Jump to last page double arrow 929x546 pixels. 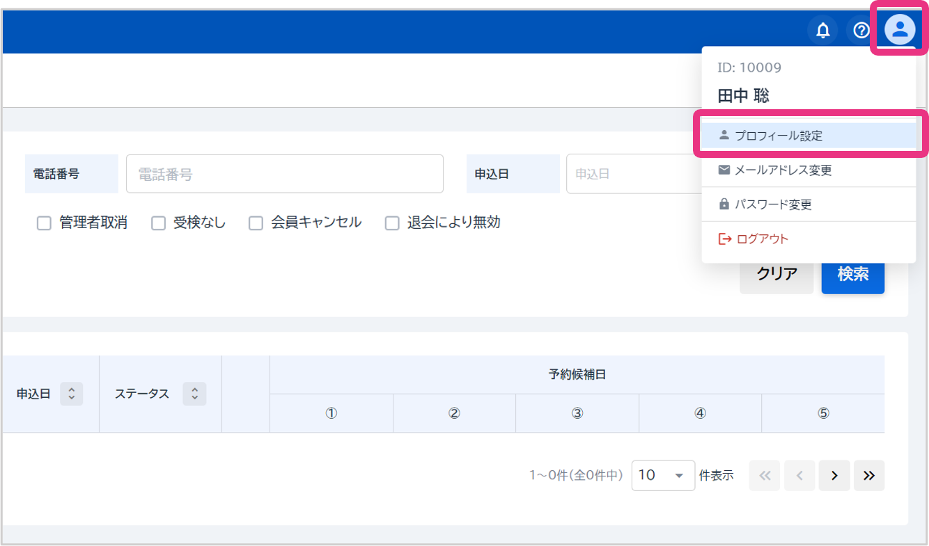coord(868,476)
